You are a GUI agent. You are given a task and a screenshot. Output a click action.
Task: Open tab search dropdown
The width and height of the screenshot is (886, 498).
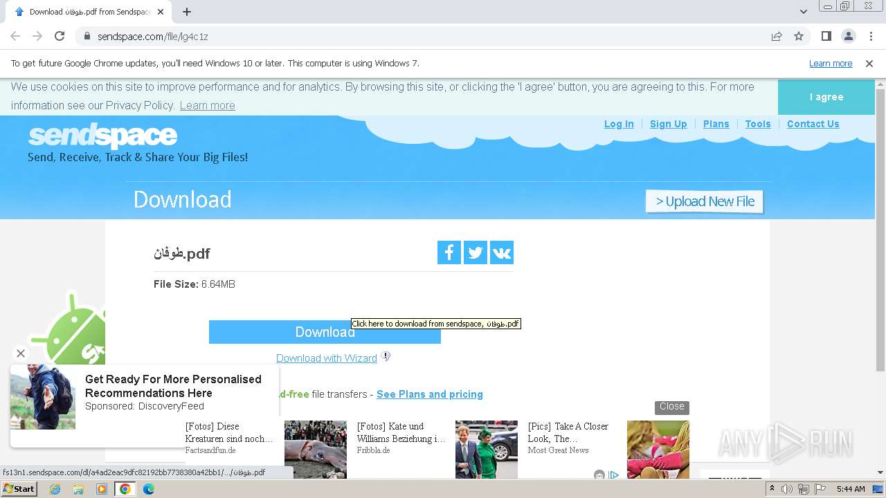[x=803, y=12]
